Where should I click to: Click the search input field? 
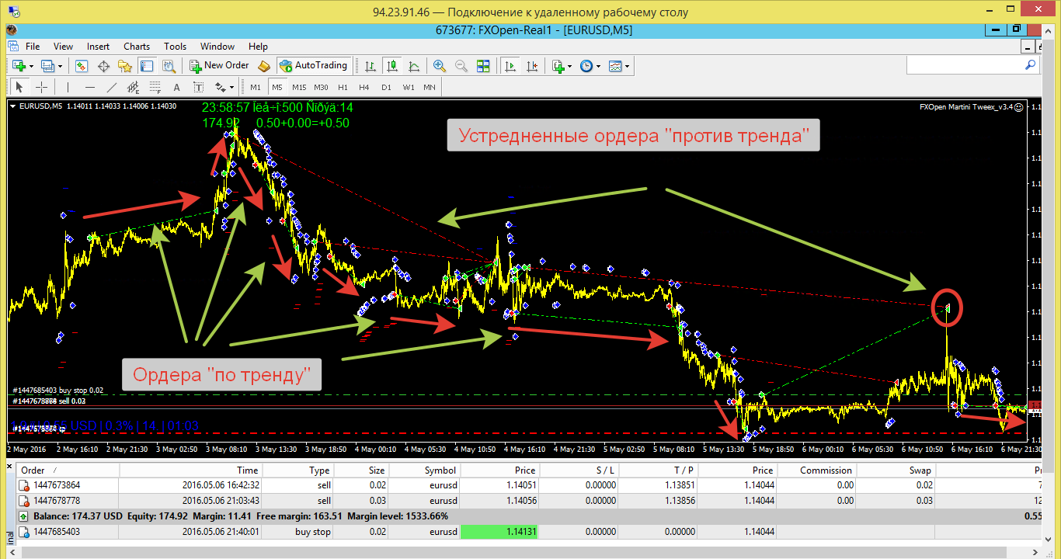(x=972, y=66)
